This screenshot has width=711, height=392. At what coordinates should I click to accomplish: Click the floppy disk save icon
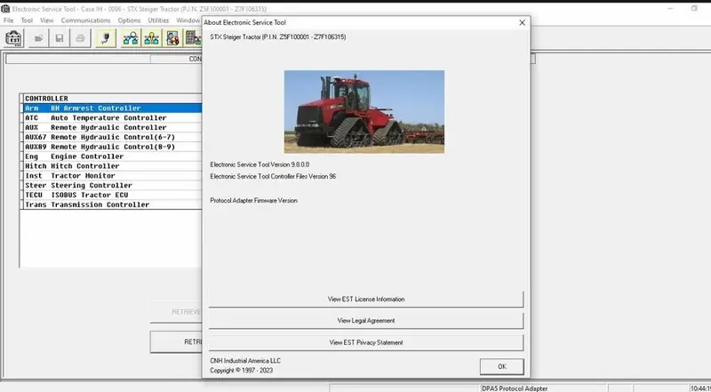click(x=60, y=38)
